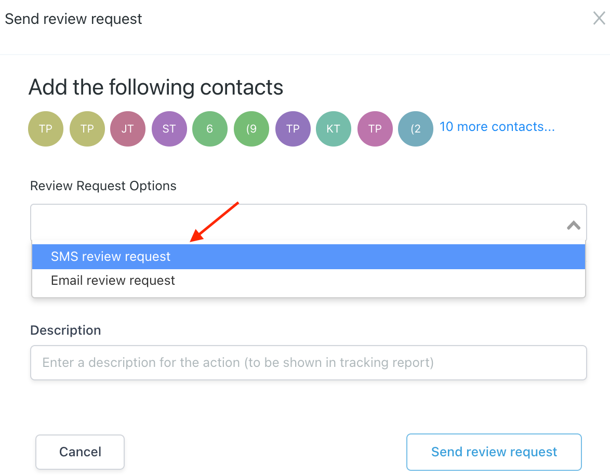Click the Send review request button
Viewport: 610px width, 475px height.
tap(494, 452)
